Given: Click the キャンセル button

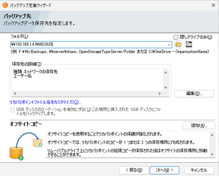Looking at the screenshot, I should [199, 170].
